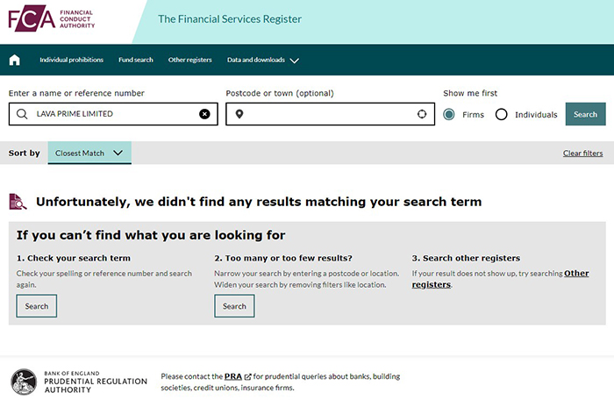Click the home icon in navigation bar
The width and height of the screenshot is (614, 407).
click(14, 60)
